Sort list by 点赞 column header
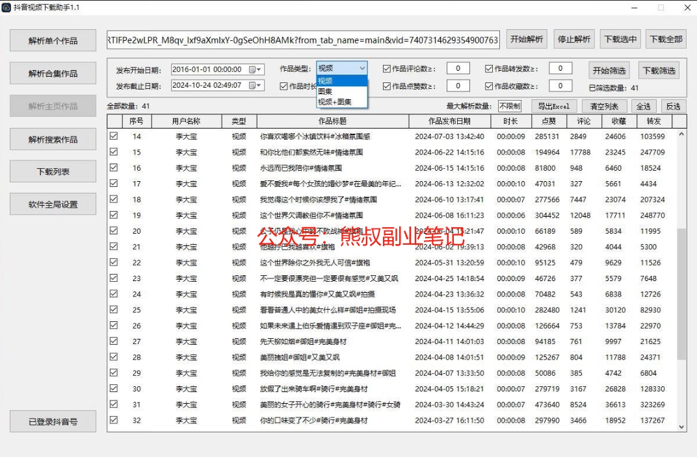Viewport: 697px width, 457px height. point(548,121)
